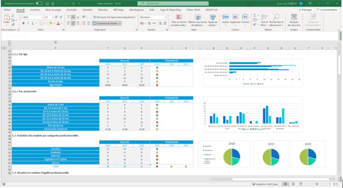
Task: Open the font size dropdown
Action: pyautogui.click(x=53, y=17)
